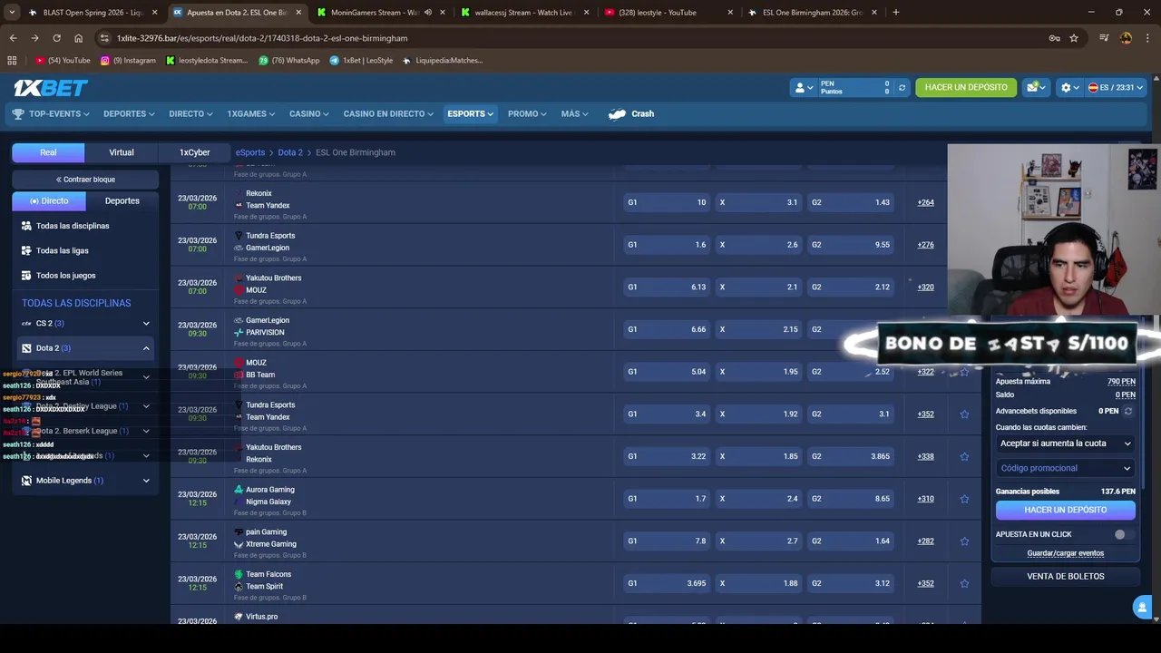Open the TOP-EVENTS dropdown menu
This screenshot has height=653, width=1161.
tap(51, 113)
